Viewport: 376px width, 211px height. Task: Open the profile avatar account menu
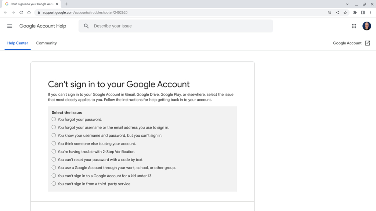coord(366,26)
